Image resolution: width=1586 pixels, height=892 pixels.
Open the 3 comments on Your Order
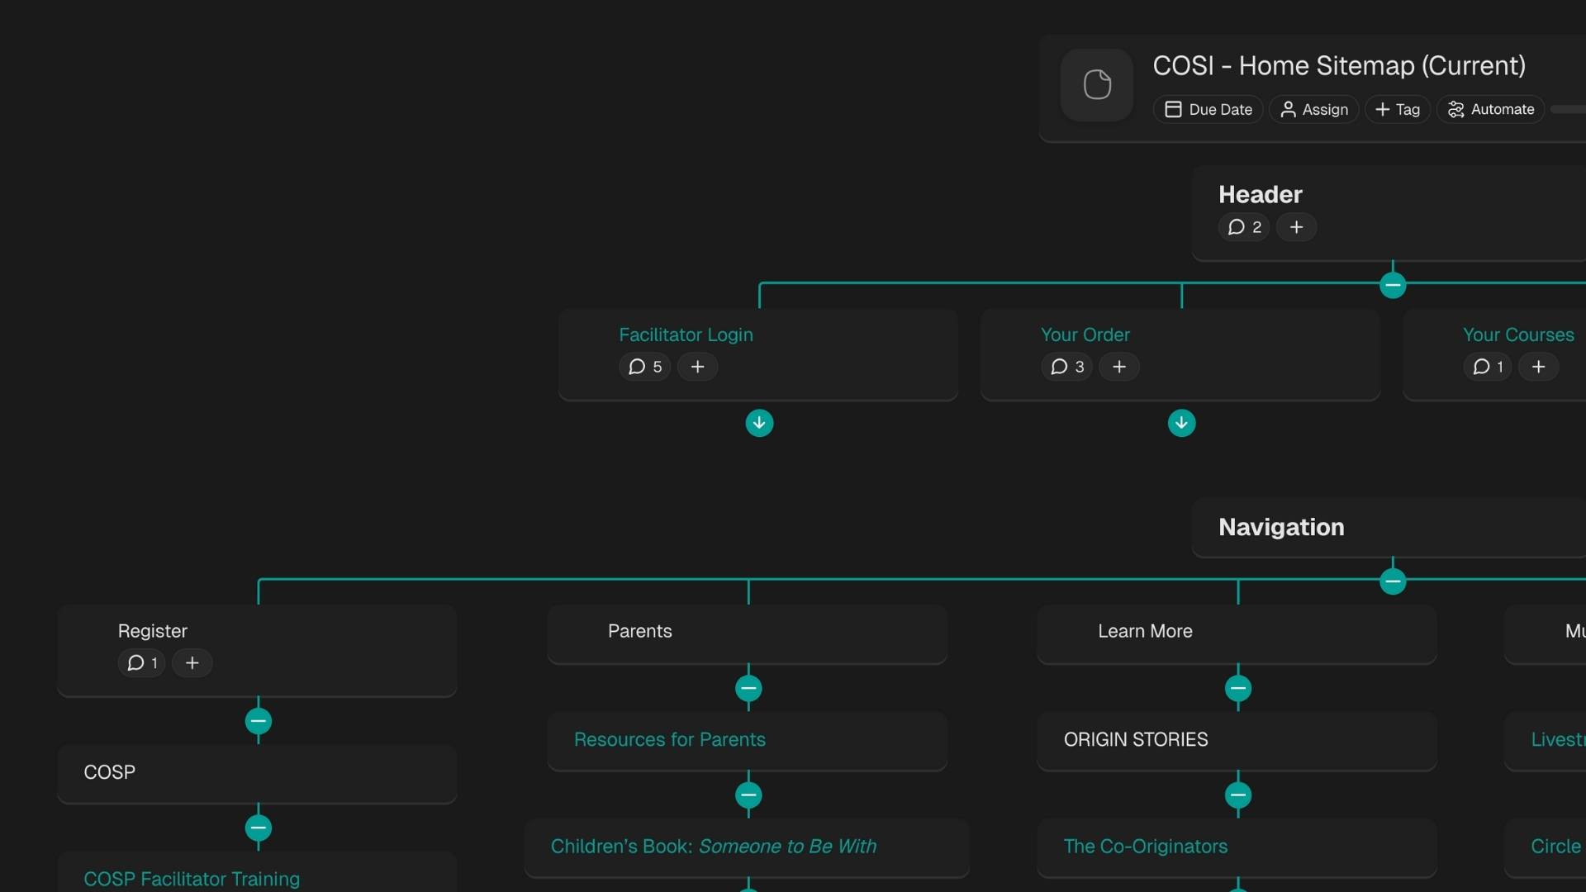click(1066, 367)
